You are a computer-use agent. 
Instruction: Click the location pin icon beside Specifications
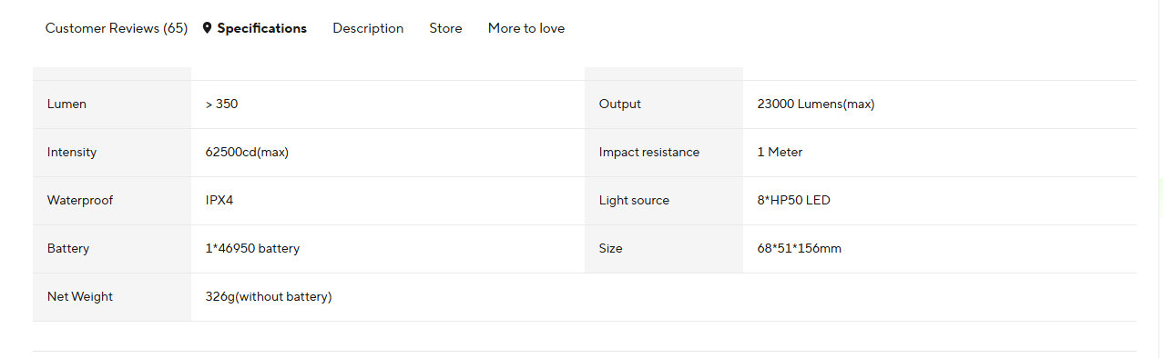[208, 28]
